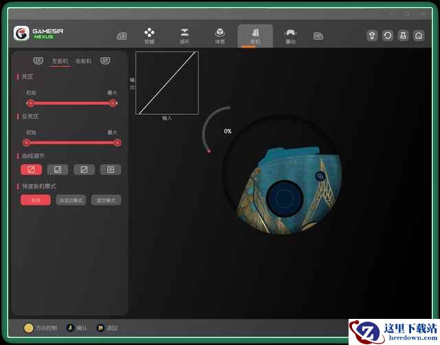Screen dimensions: 440x345
Task: Click the keyboard icon left of 按键
Action: pyautogui.click(x=121, y=36)
